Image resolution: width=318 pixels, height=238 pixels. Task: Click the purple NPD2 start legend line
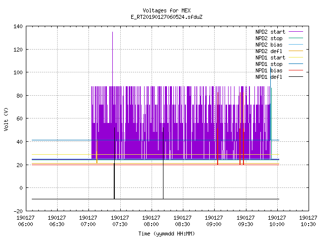[296, 32]
